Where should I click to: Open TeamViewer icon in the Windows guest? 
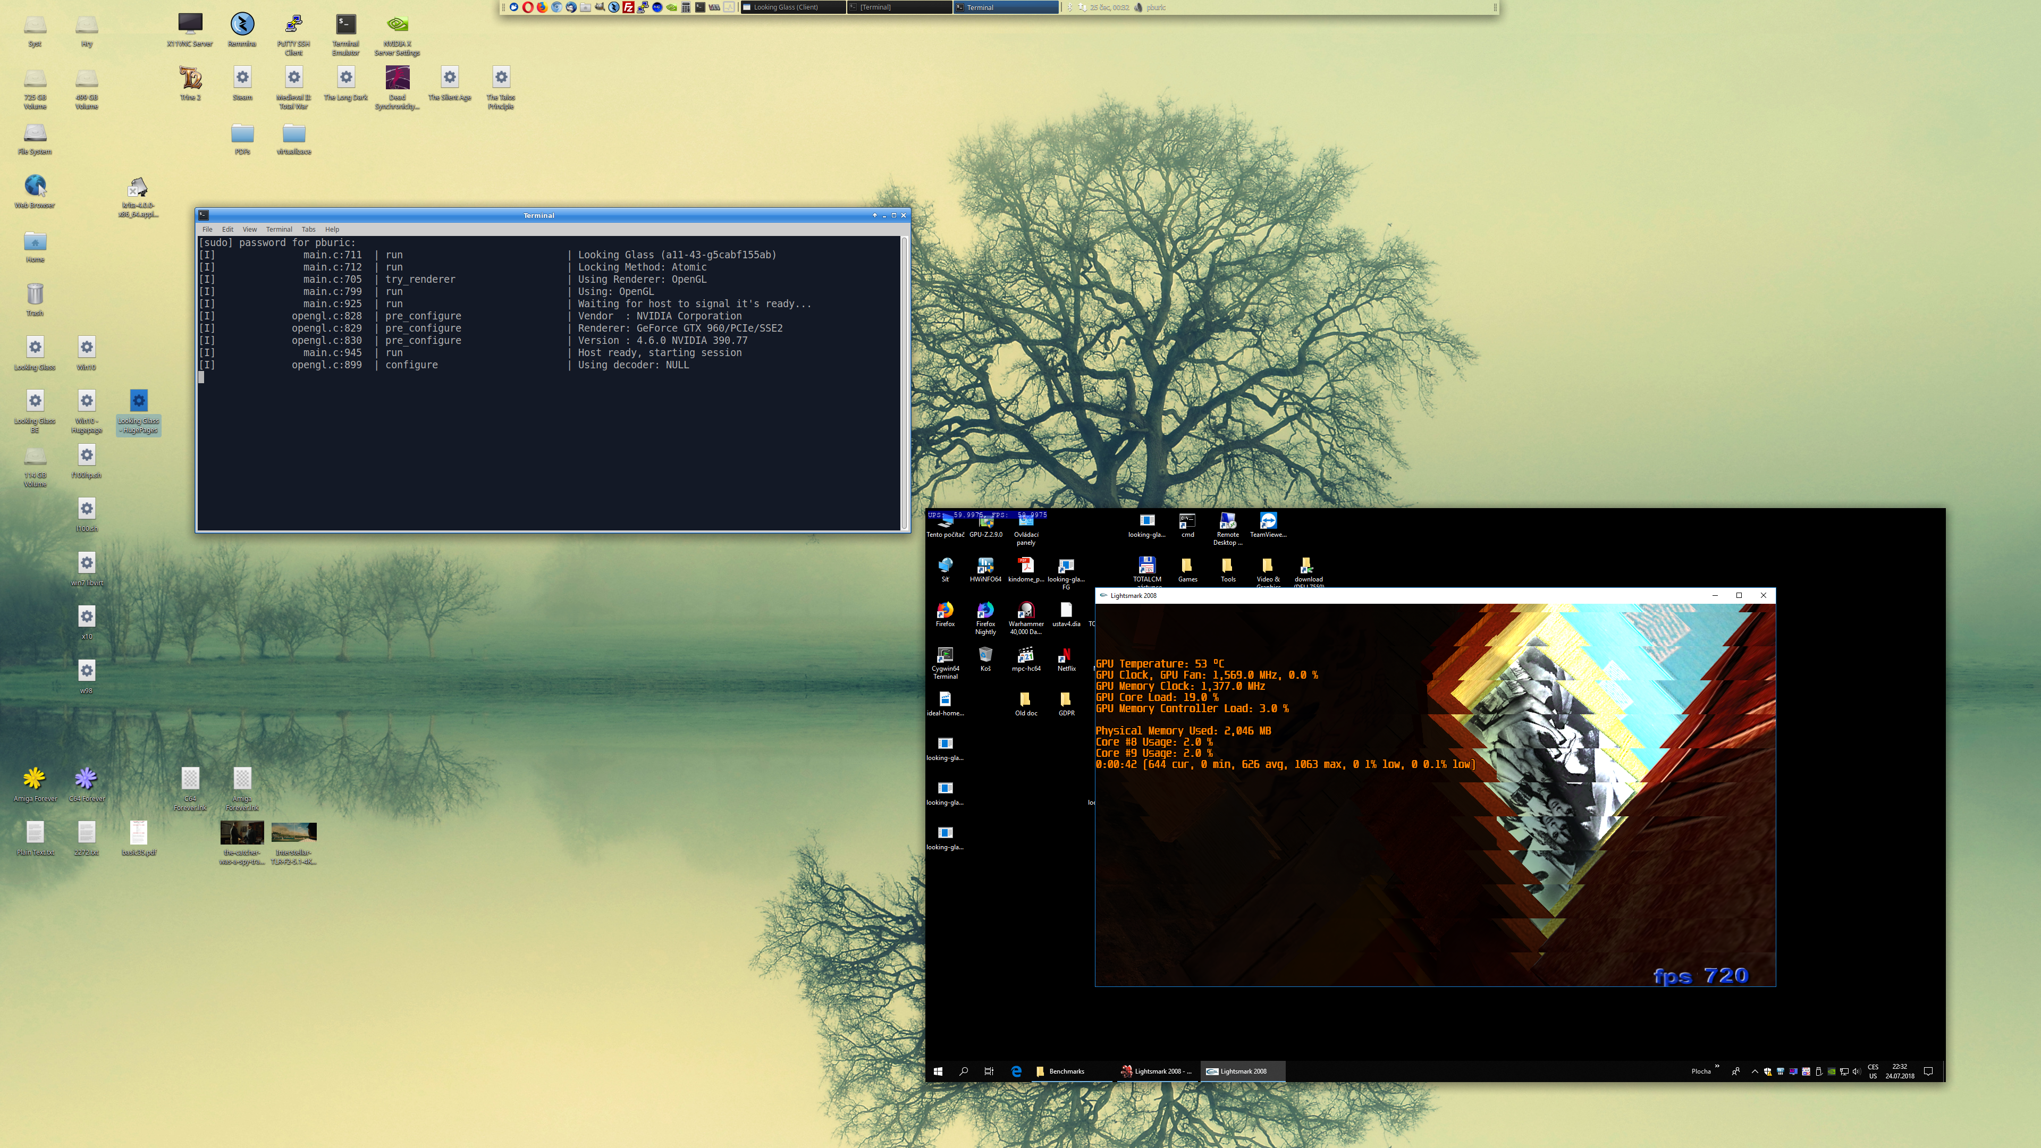pyautogui.click(x=1268, y=525)
